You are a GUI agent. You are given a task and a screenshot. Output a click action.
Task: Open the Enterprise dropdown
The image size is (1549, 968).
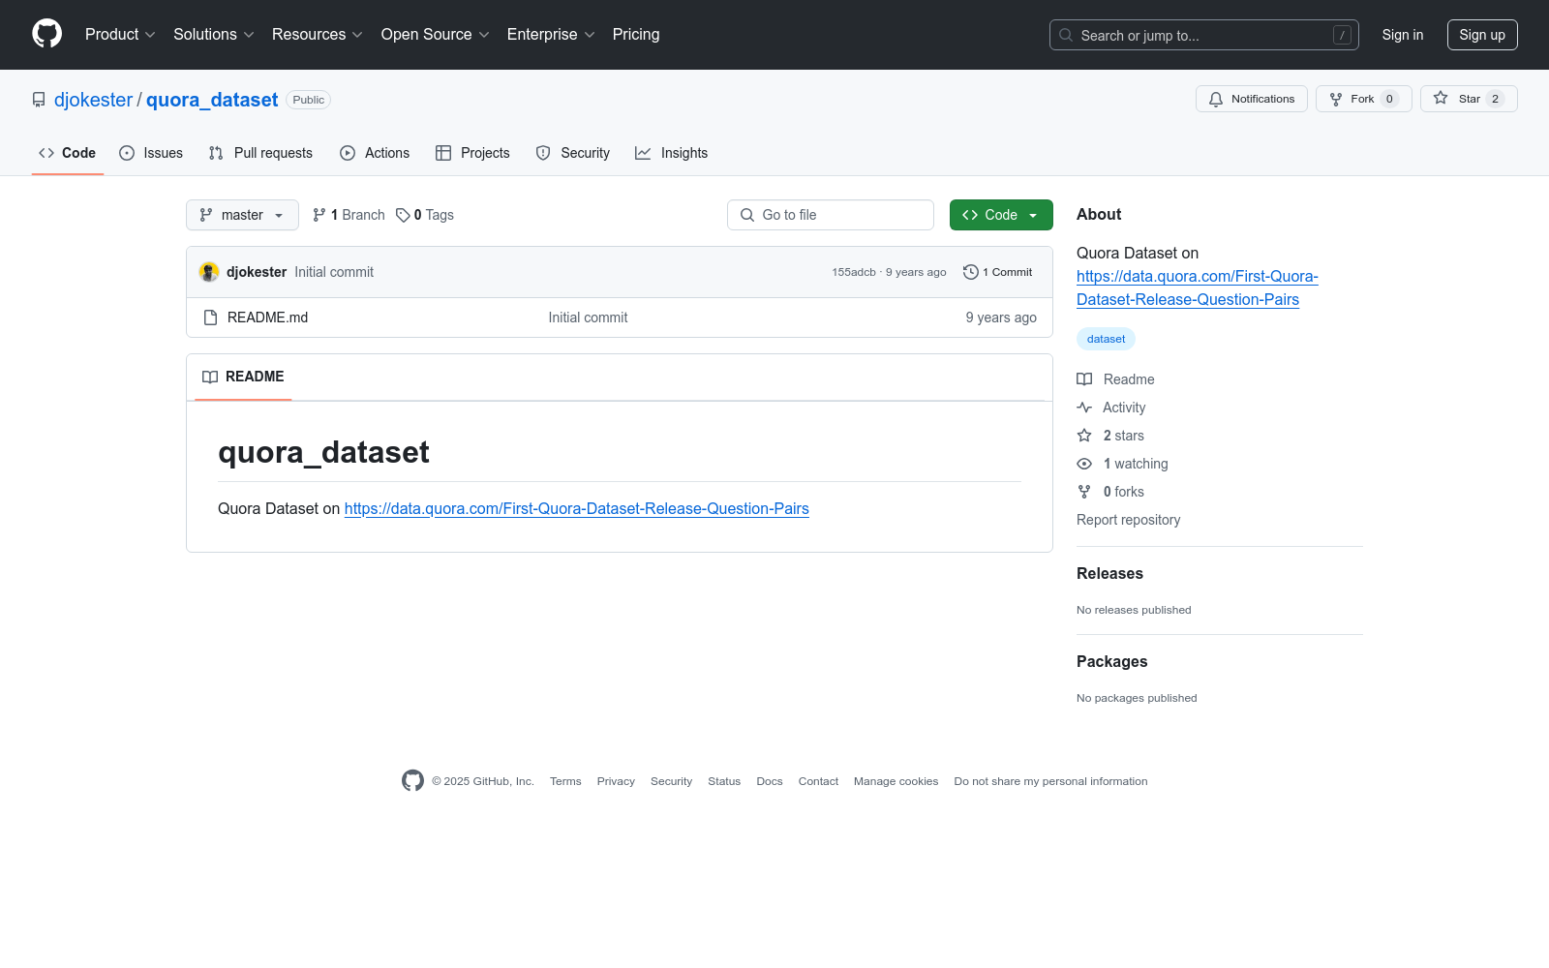[x=551, y=34]
